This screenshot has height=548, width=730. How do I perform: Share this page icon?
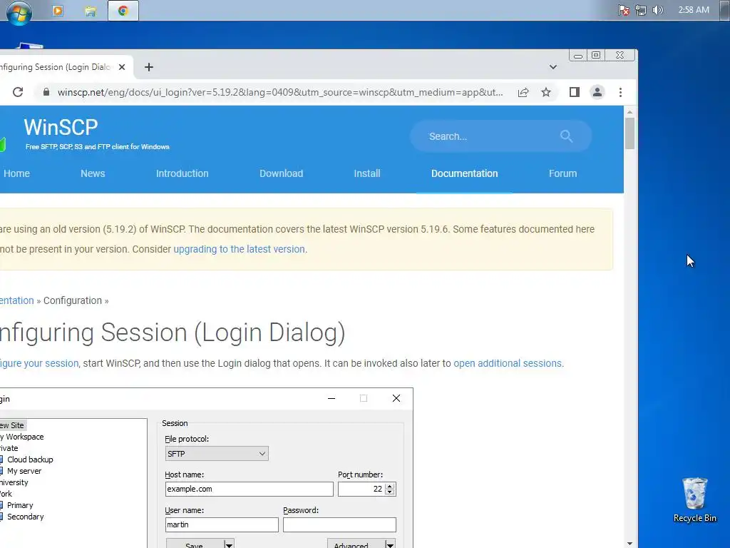point(523,92)
